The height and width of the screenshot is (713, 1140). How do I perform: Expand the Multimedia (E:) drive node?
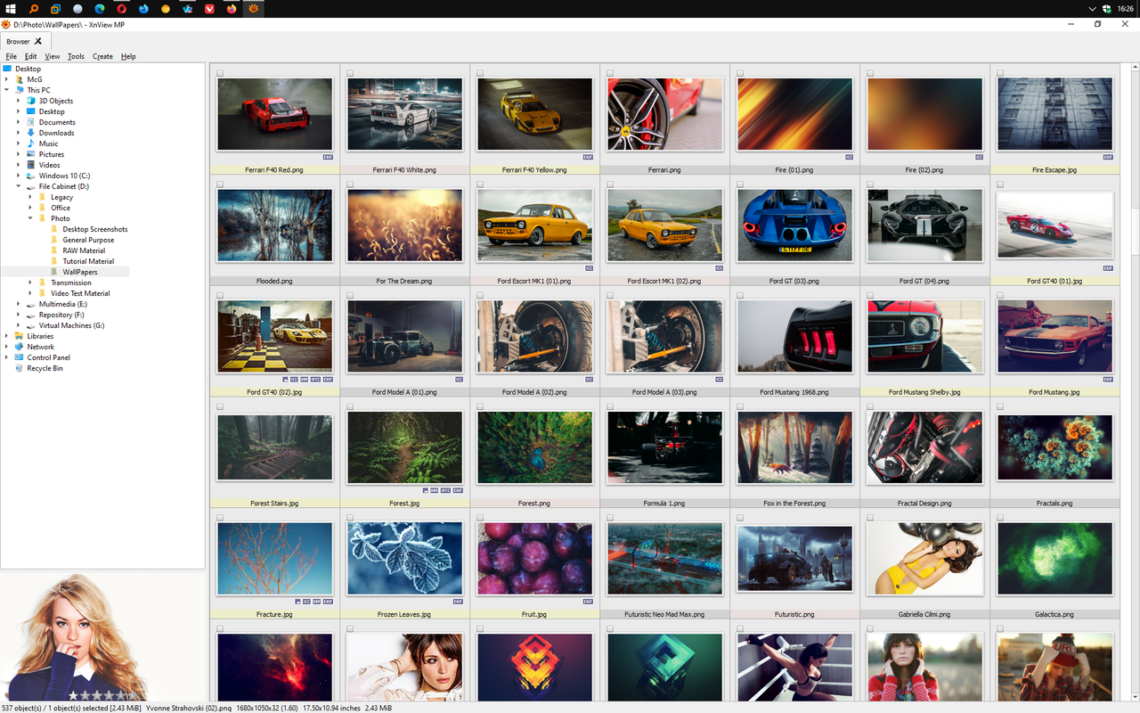click(18, 304)
